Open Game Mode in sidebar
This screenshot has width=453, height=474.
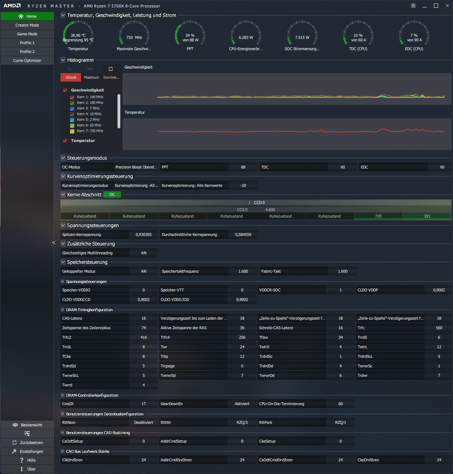click(27, 34)
